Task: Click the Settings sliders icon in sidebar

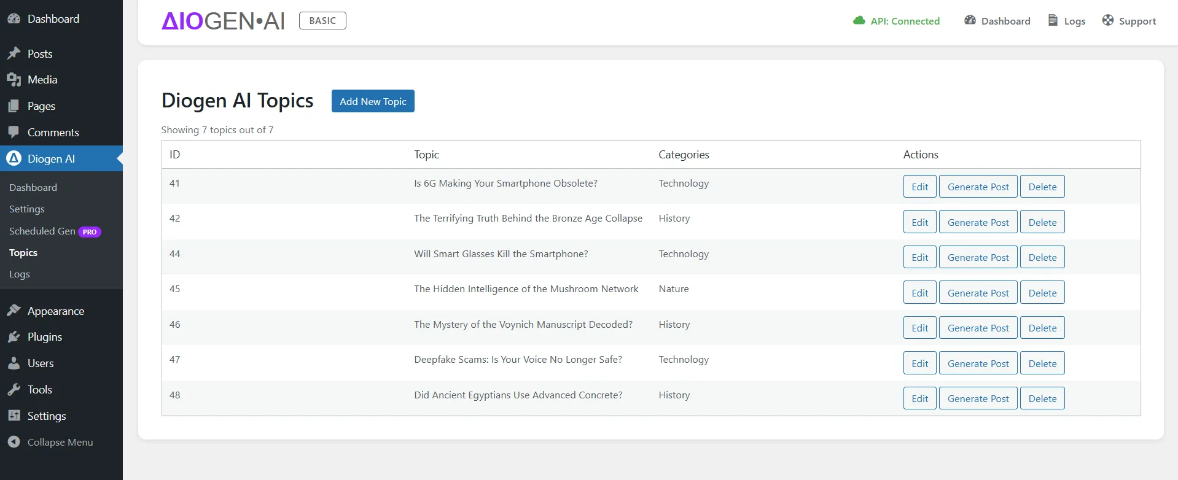Action: (x=14, y=416)
